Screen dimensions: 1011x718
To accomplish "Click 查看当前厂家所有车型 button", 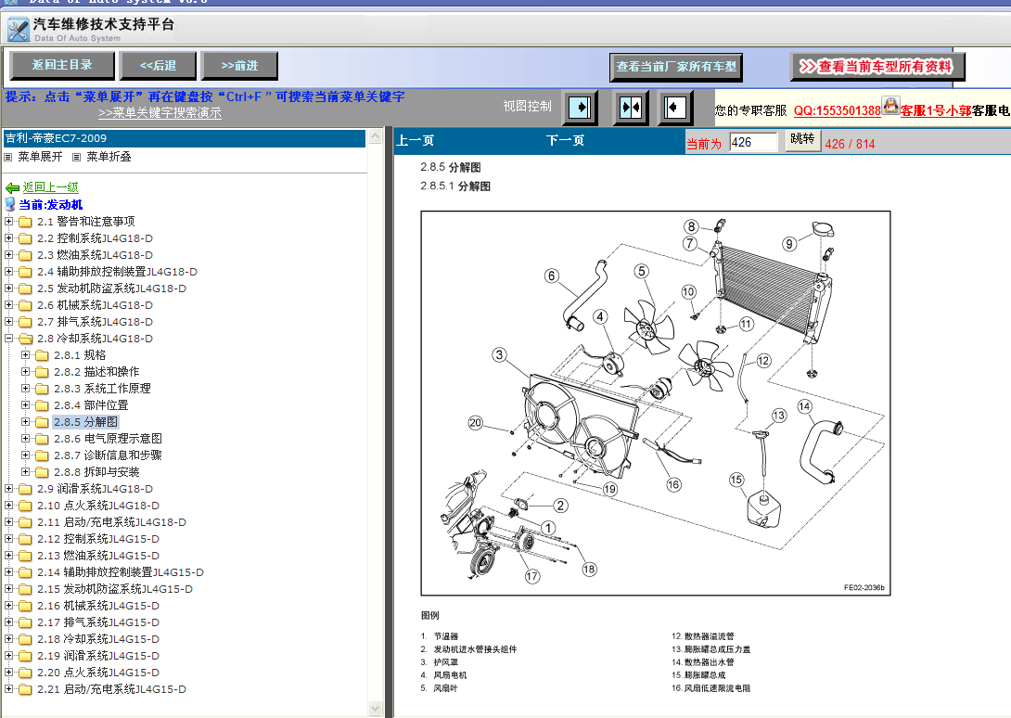I will point(676,67).
